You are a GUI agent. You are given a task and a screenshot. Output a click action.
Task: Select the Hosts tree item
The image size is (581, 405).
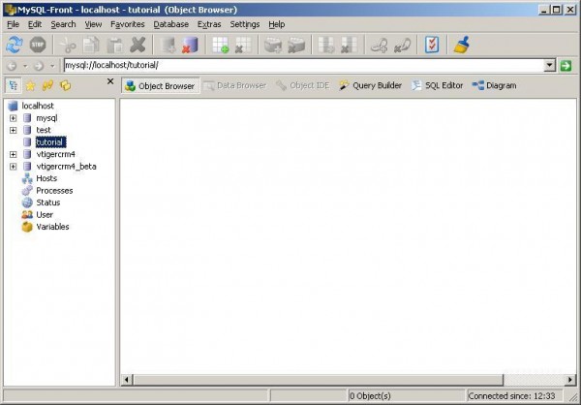pos(46,178)
